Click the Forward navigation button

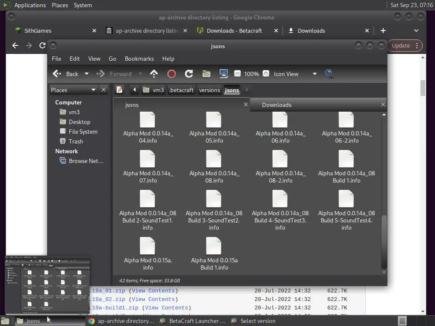[x=114, y=74]
